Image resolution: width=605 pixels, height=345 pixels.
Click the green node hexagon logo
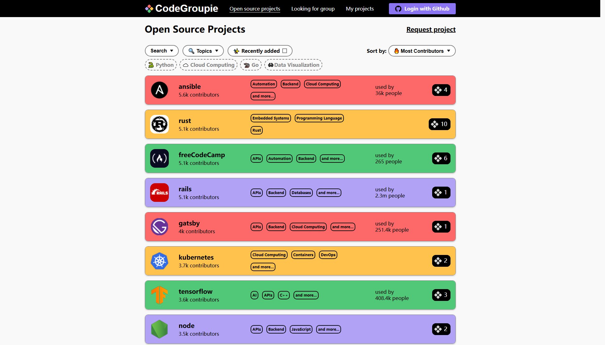[159, 329]
